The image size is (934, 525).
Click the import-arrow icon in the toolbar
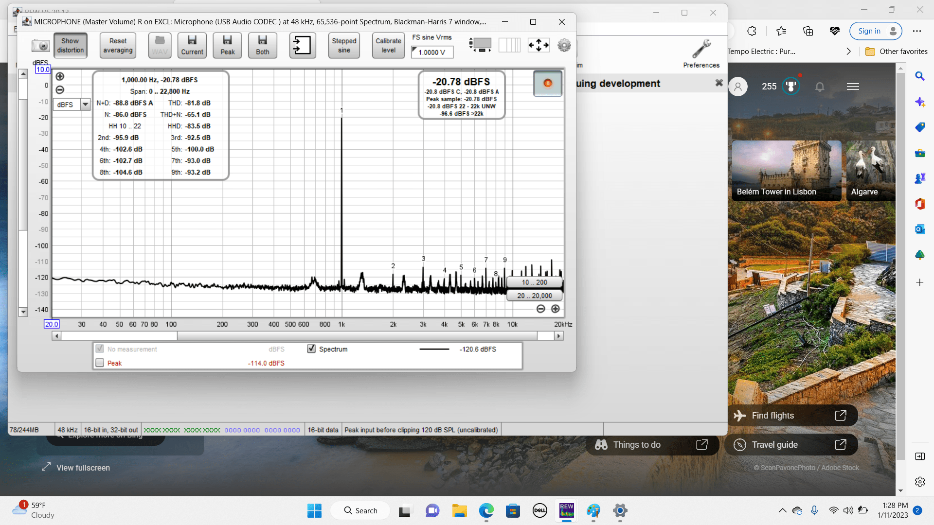[x=303, y=46]
